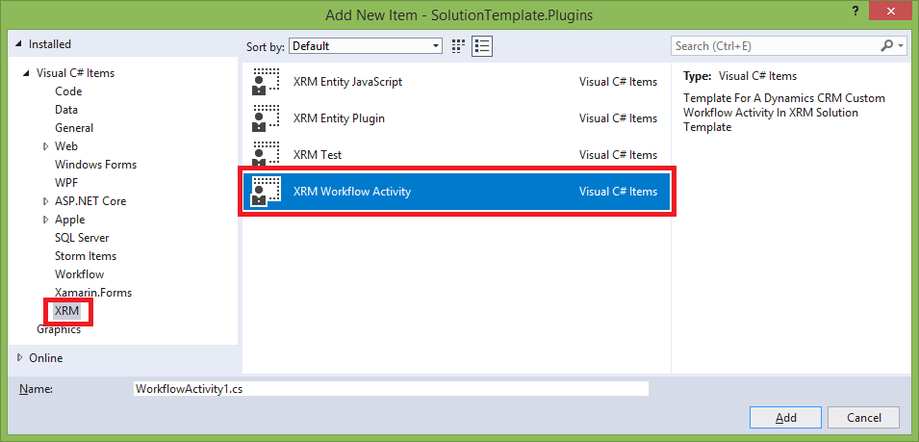Image resolution: width=919 pixels, height=442 pixels.
Task: Expand the Web tree node
Action: click(45, 146)
